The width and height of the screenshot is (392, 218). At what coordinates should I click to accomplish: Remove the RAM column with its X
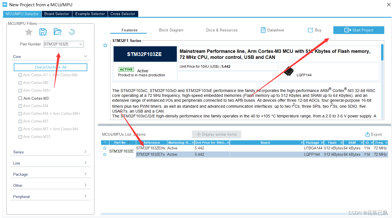(361, 143)
